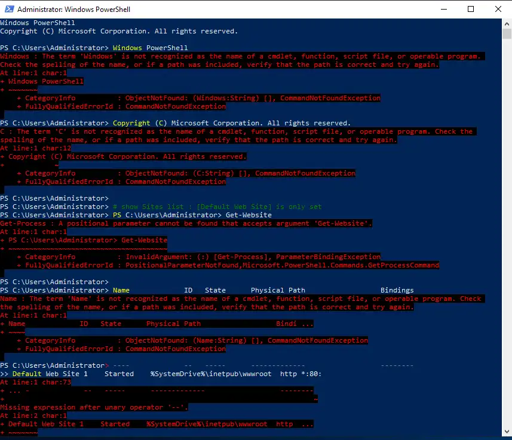The image size is (512, 440).
Task: Click the PowerShell icon in title bar
Action: (9, 9)
